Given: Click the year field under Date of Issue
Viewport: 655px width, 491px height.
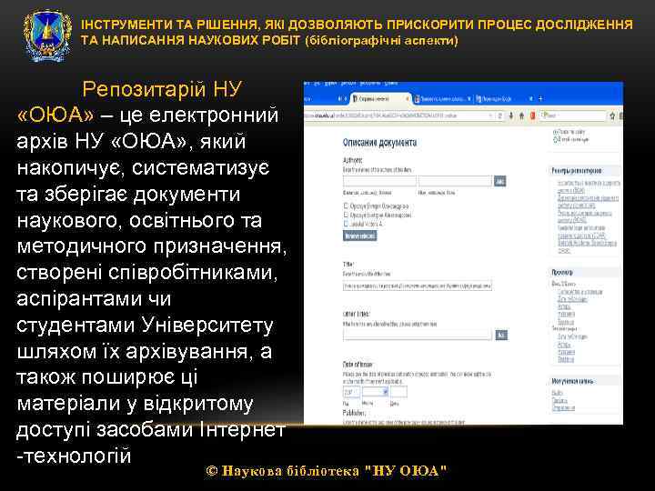Looking at the screenshot, I should tap(351, 392).
